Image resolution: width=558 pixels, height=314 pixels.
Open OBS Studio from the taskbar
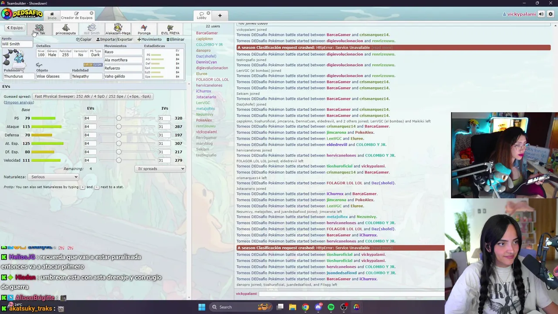[344, 307]
